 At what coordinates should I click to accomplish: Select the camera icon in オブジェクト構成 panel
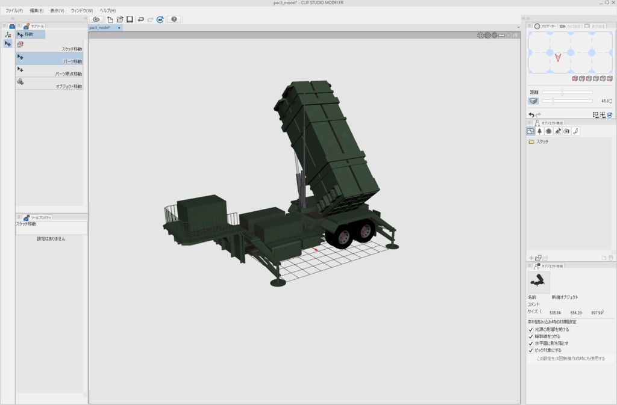tap(567, 131)
